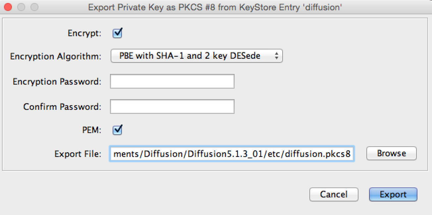Image resolution: width=432 pixels, height=215 pixels.
Task: Uncheck Encrypt to disable encryption
Action: click(117, 33)
